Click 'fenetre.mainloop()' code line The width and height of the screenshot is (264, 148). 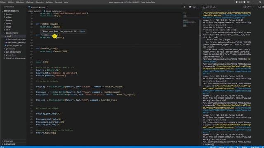pyautogui.click(x=46, y=133)
